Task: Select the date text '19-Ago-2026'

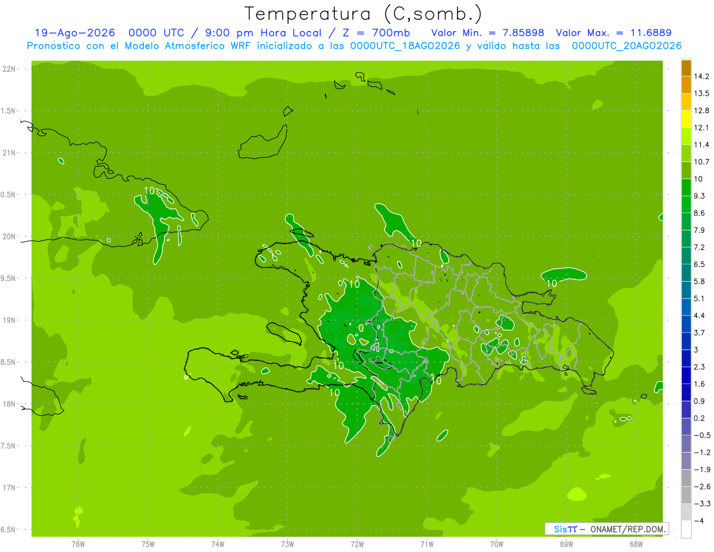Action: point(75,33)
